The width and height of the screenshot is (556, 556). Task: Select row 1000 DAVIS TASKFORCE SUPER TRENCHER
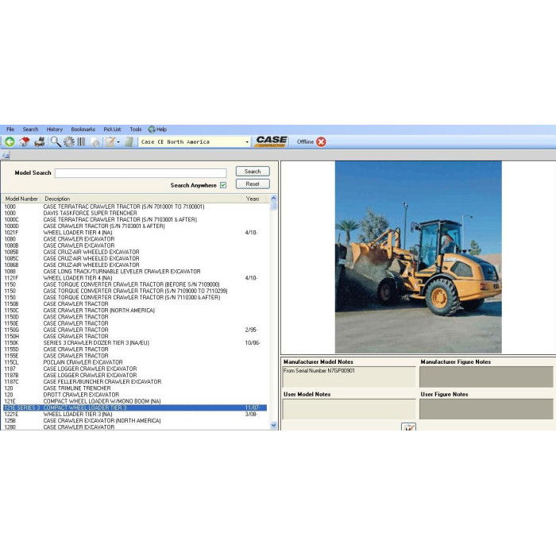tap(135, 213)
